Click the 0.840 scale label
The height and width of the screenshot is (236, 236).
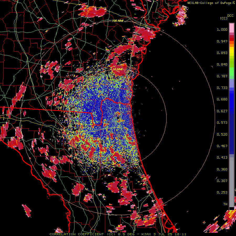222,65
